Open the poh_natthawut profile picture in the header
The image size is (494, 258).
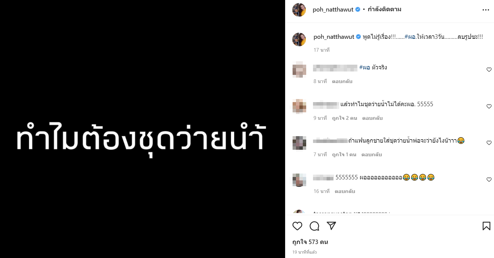tap(299, 10)
